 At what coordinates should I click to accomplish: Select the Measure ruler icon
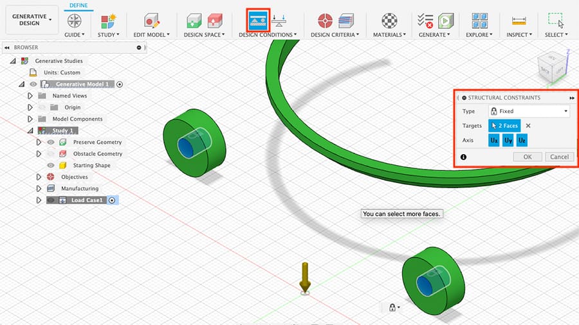coord(519,21)
